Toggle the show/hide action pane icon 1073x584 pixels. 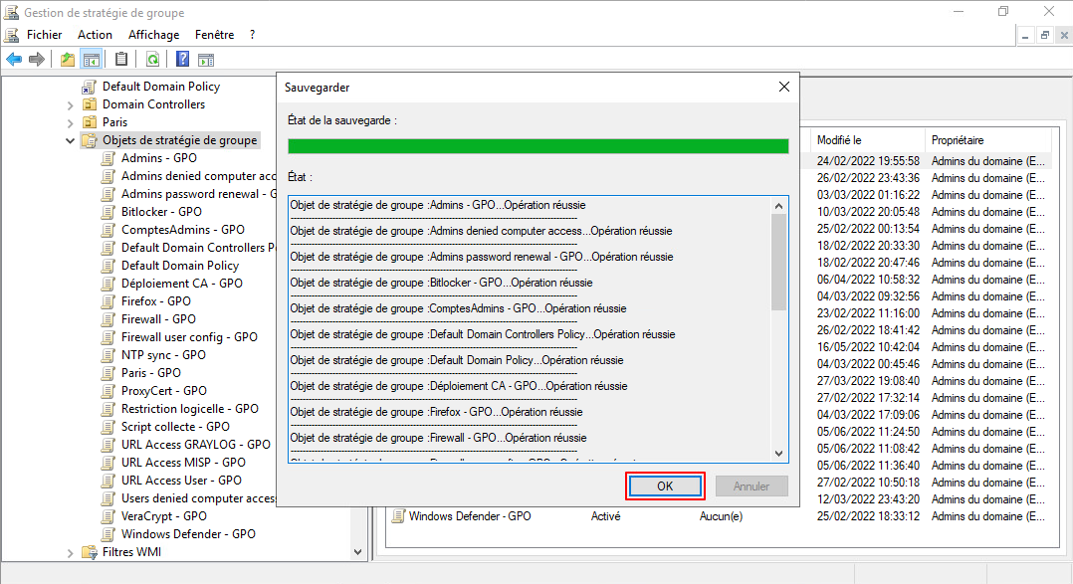coord(208,60)
